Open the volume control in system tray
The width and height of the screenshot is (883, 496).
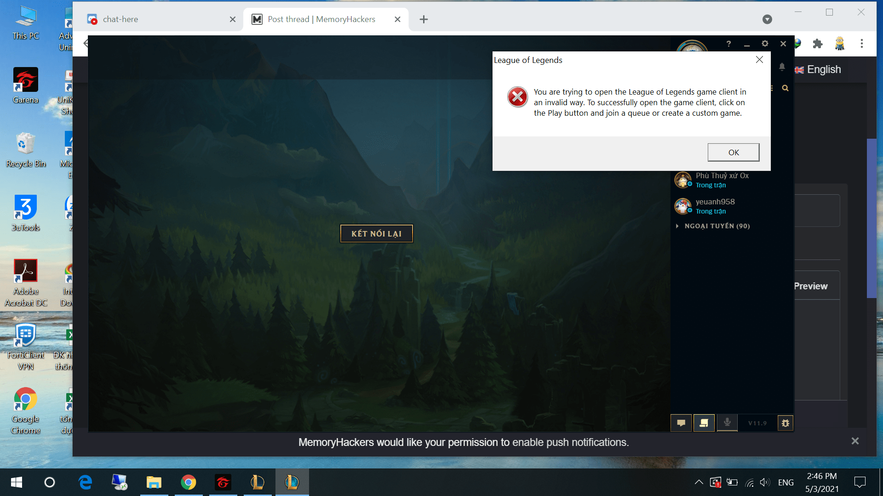(764, 482)
